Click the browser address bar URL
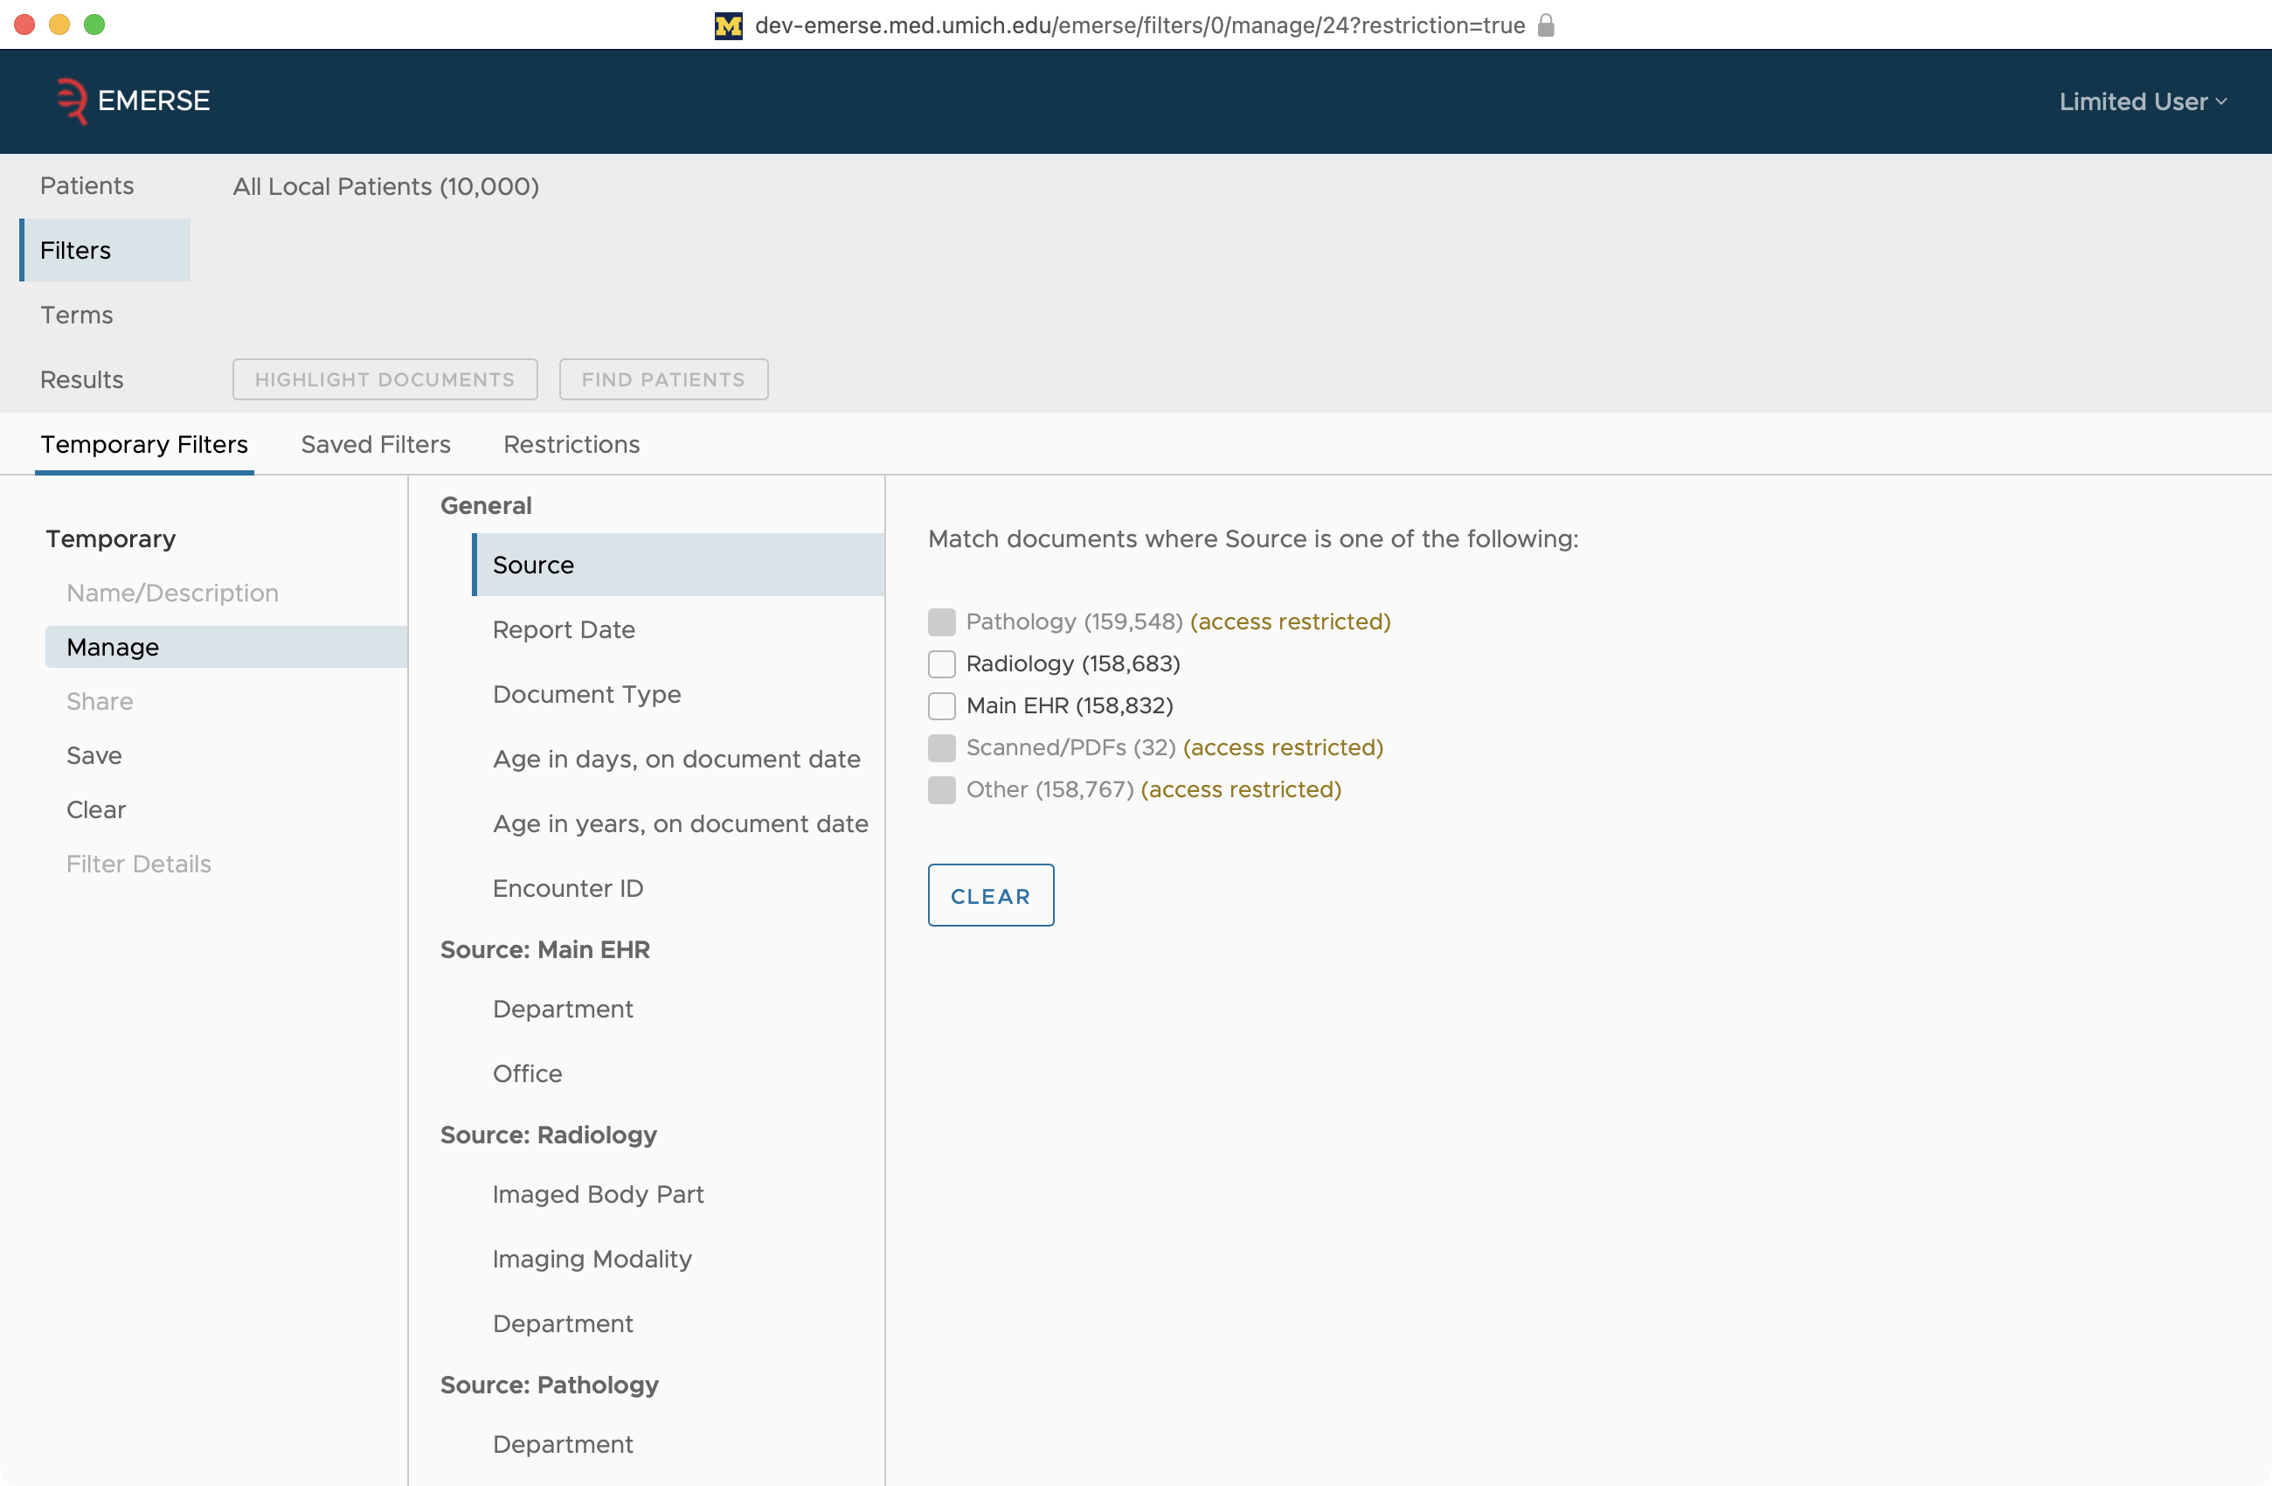Image resolution: width=2272 pixels, height=1486 pixels. 1139,25
